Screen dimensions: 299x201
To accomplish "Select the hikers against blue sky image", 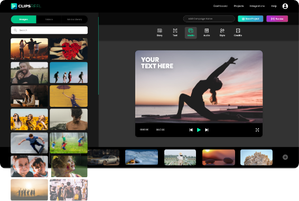I will [69, 72].
